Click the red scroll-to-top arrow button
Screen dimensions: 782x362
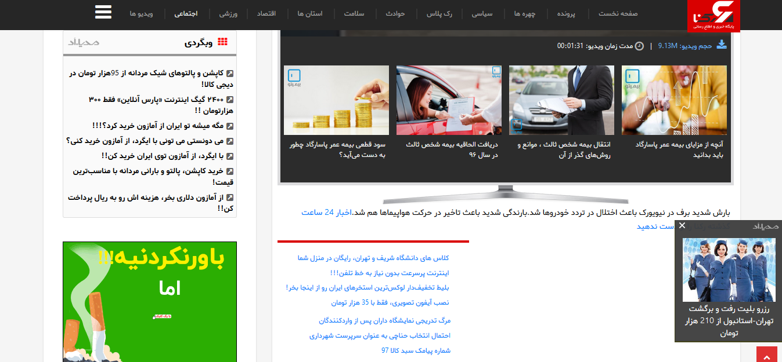tap(766, 354)
